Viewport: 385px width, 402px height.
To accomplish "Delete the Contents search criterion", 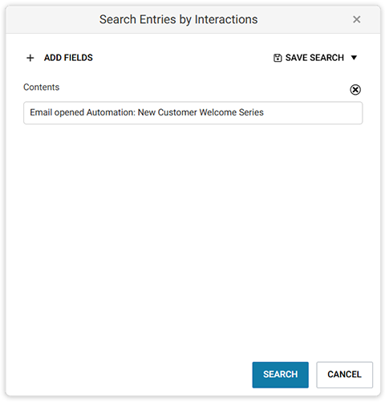I will pyautogui.click(x=355, y=90).
